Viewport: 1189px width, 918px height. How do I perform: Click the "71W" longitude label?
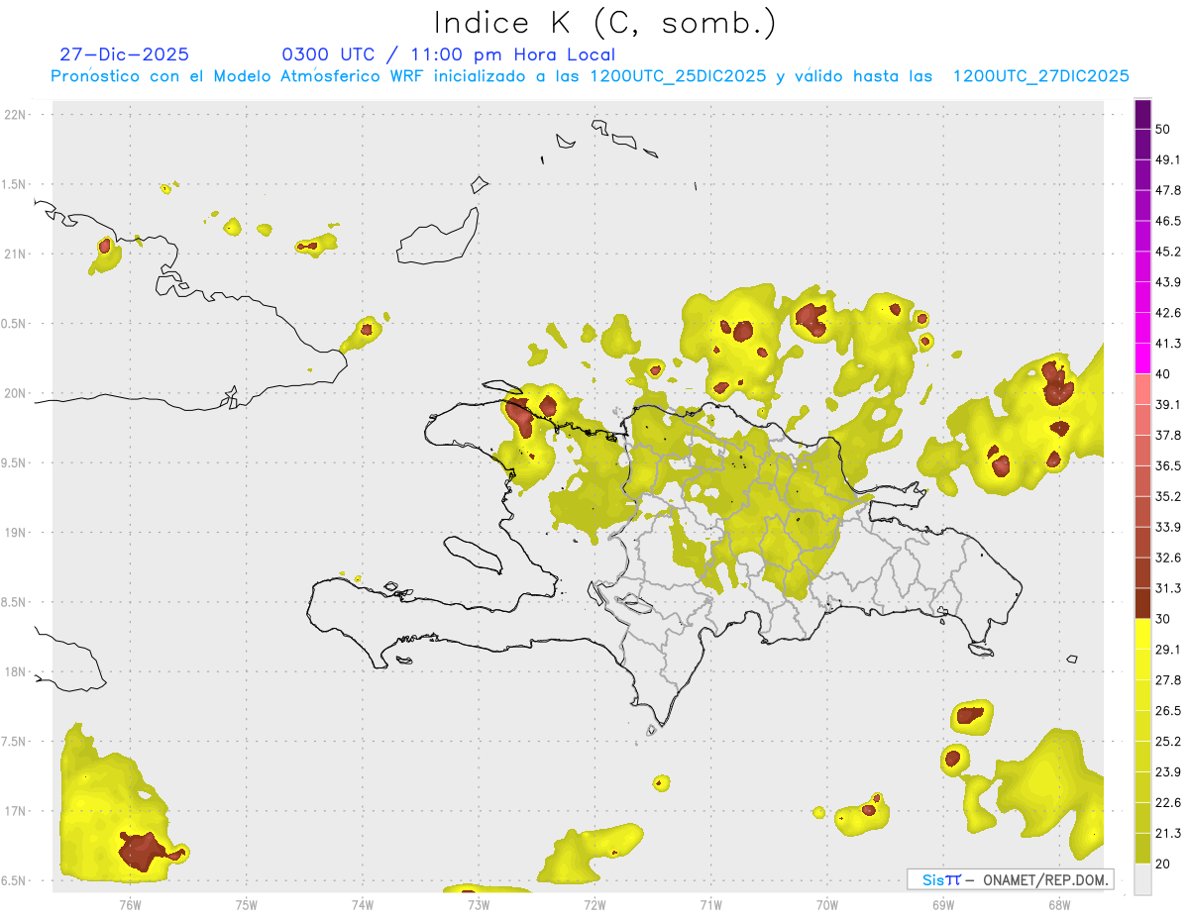710,904
